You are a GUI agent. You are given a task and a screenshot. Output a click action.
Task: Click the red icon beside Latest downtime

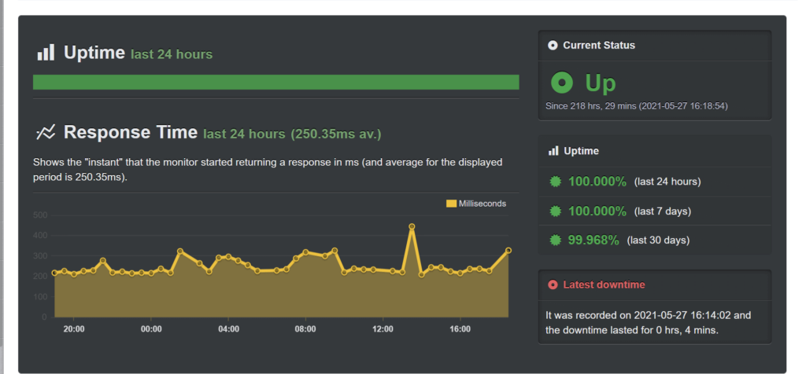pos(553,284)
